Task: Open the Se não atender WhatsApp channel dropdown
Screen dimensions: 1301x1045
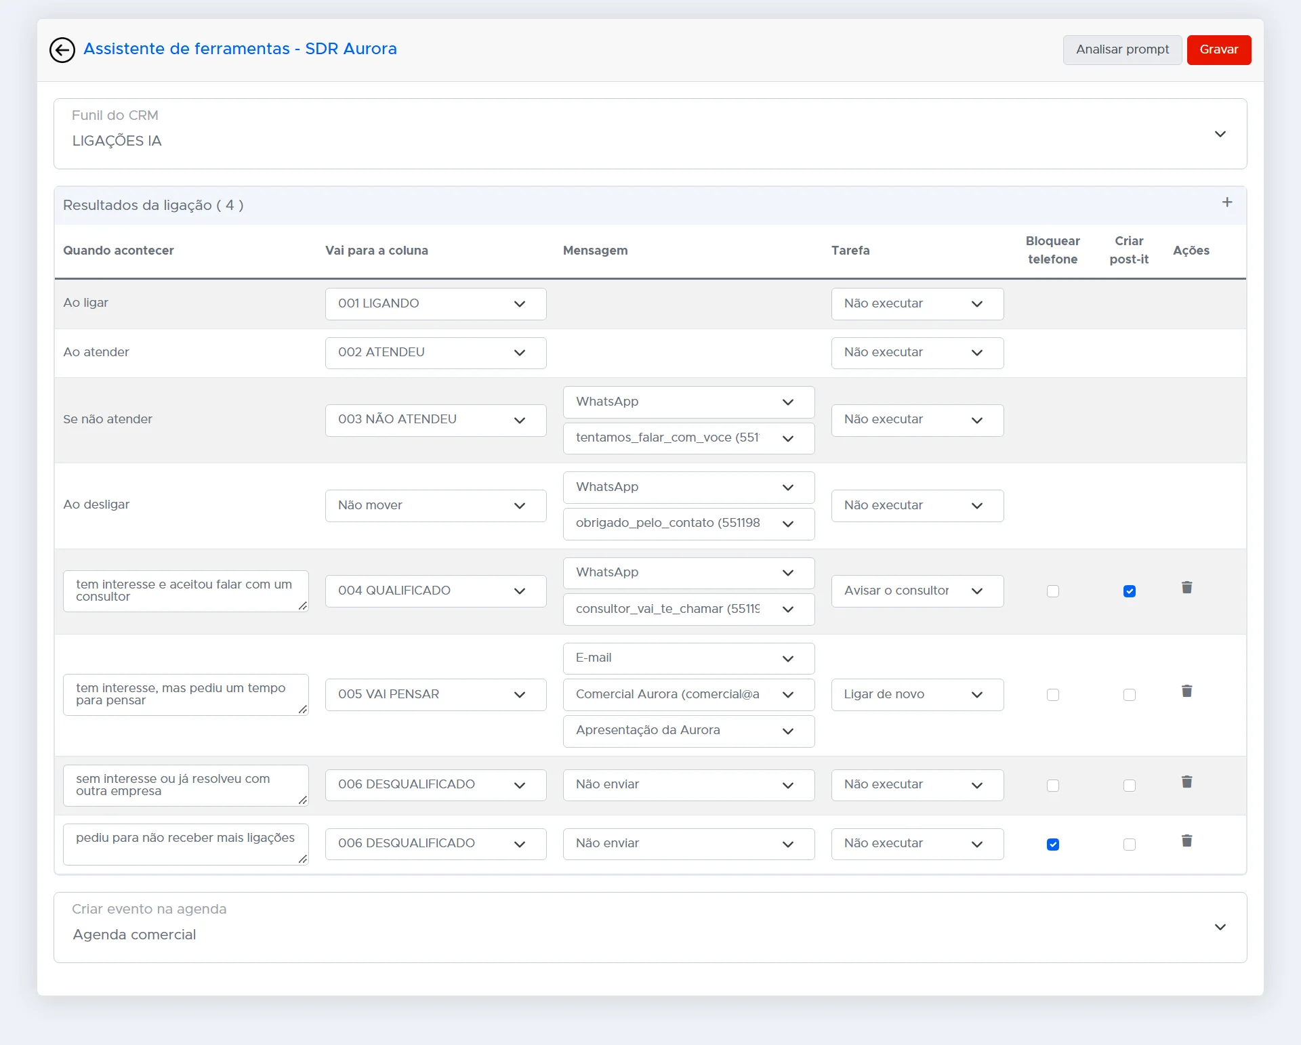Action: (688, 402)
